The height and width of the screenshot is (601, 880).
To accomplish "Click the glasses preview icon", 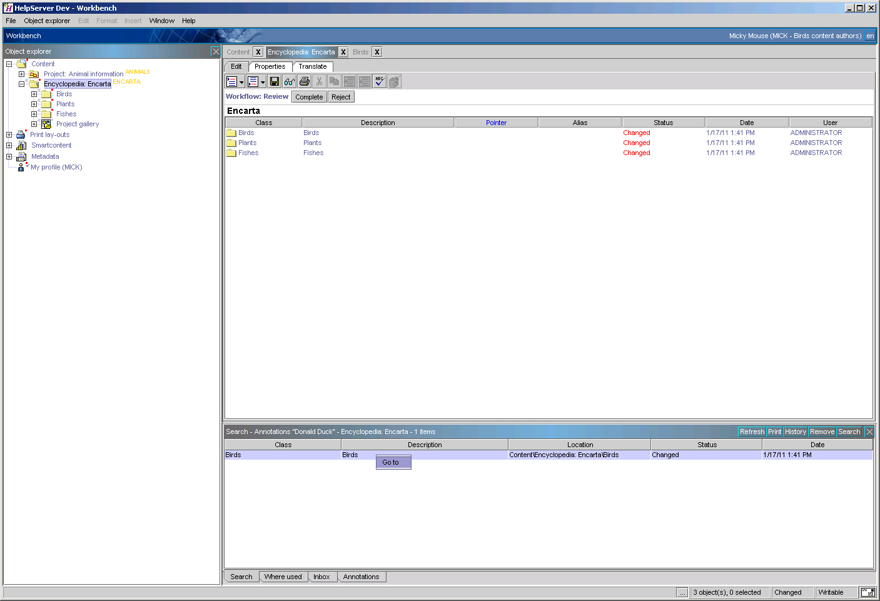I will point(289,81).
